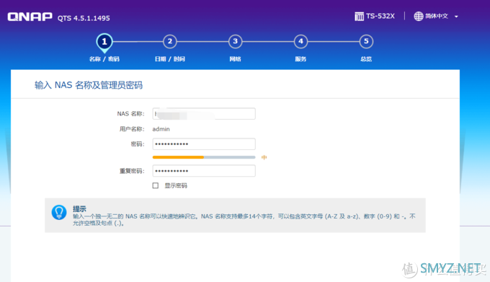Click the 提示 hint title
This screenshot has width=490, height=282.
[x=79, y=209]
